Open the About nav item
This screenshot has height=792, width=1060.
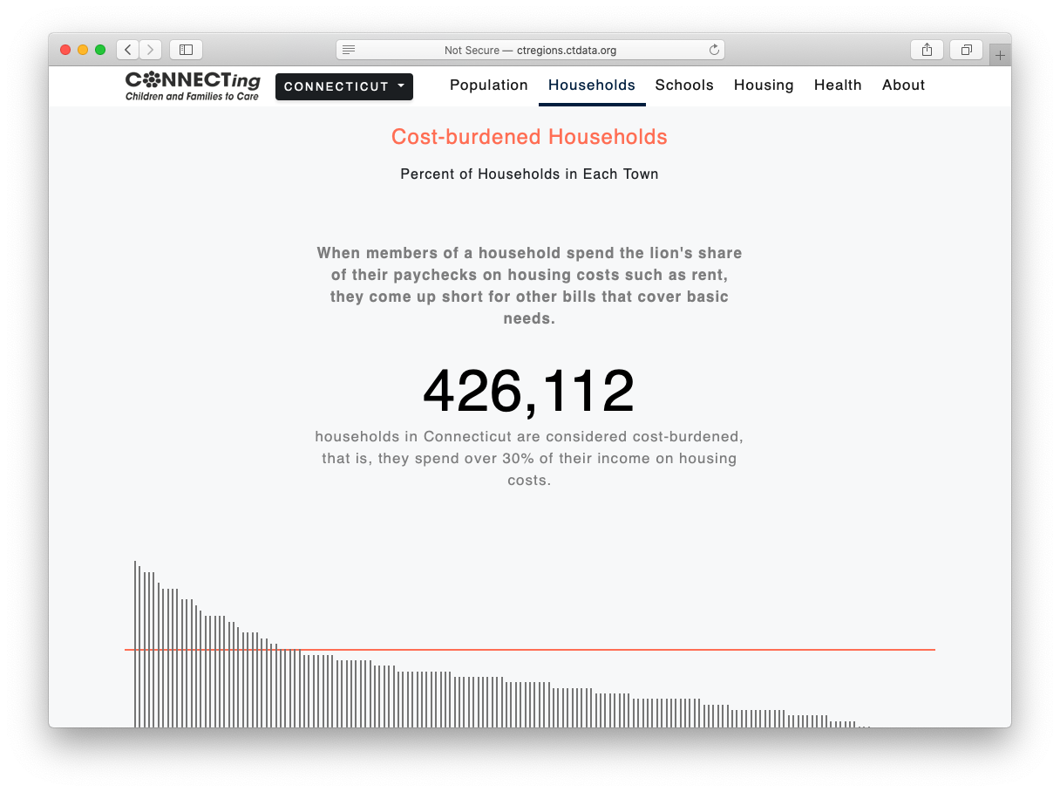[x=903, y=85]
